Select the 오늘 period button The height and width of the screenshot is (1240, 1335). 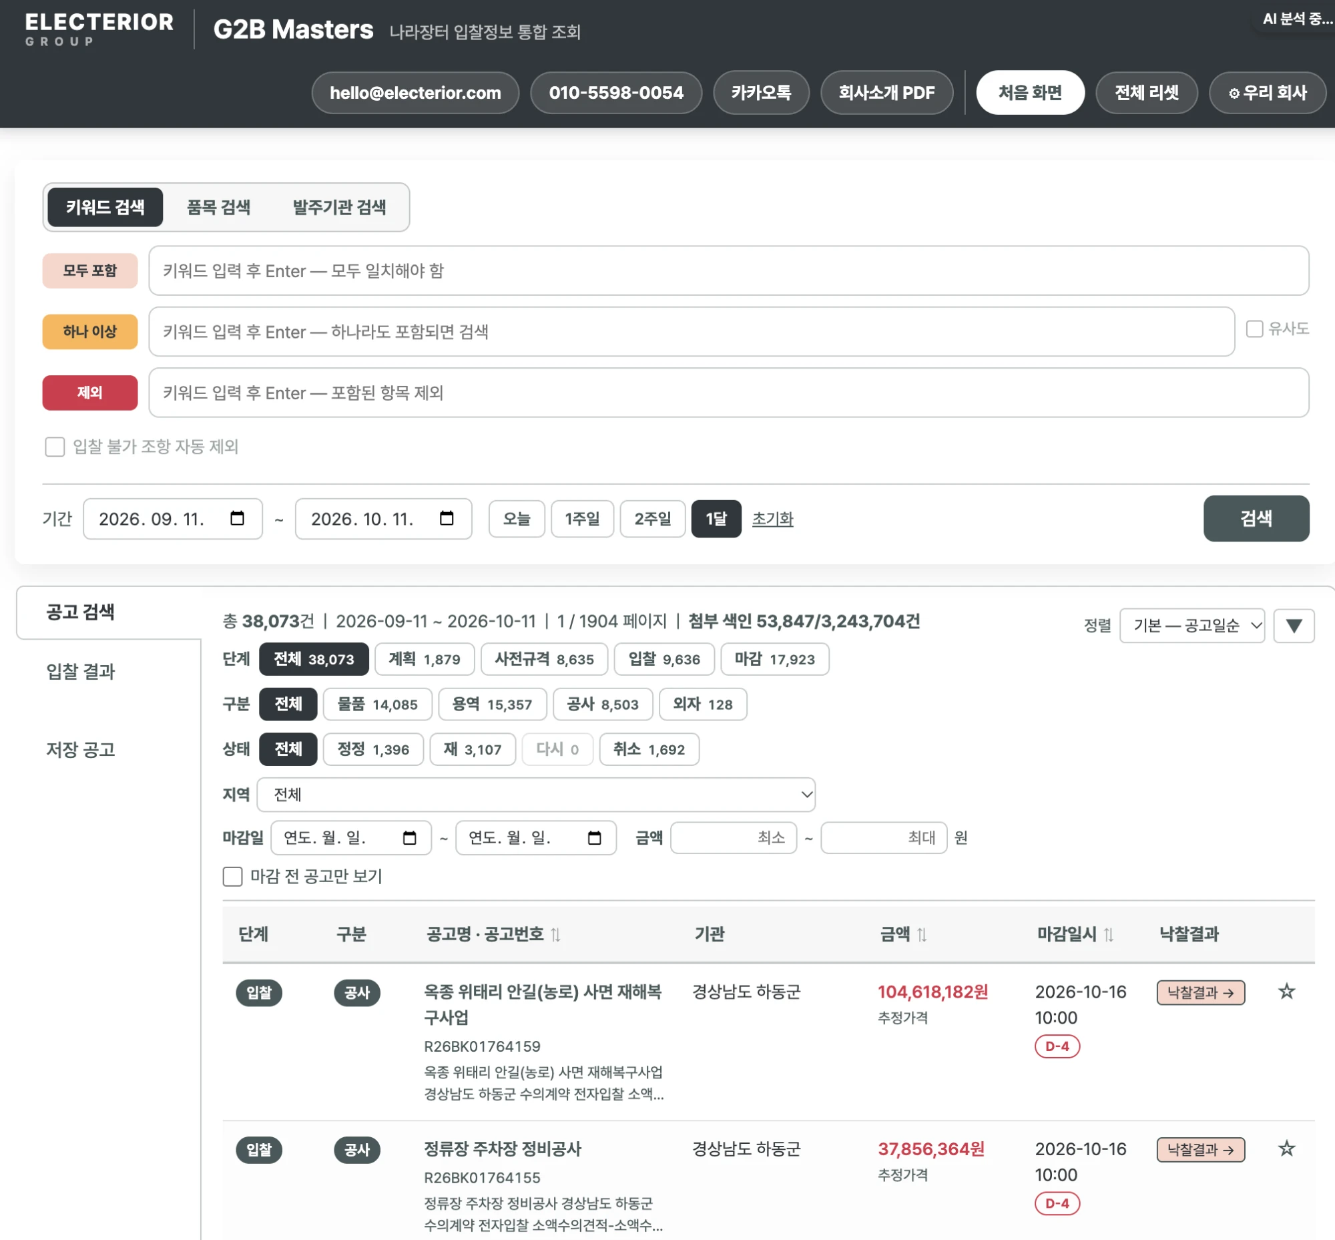coord(516,518)
